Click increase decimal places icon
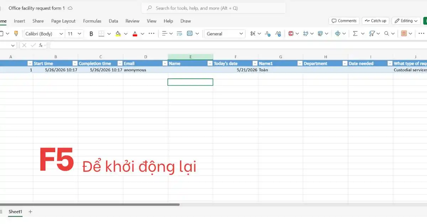 (x=278, y=34)
